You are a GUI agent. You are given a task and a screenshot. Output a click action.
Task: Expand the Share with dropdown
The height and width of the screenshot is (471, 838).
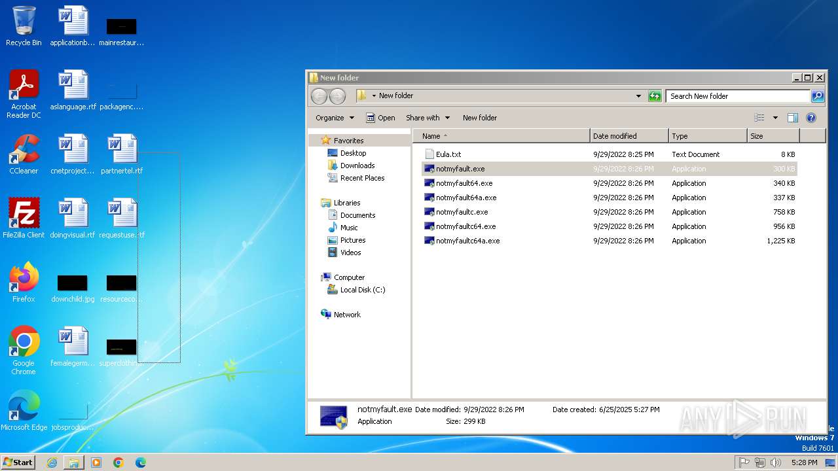[428, 118]
